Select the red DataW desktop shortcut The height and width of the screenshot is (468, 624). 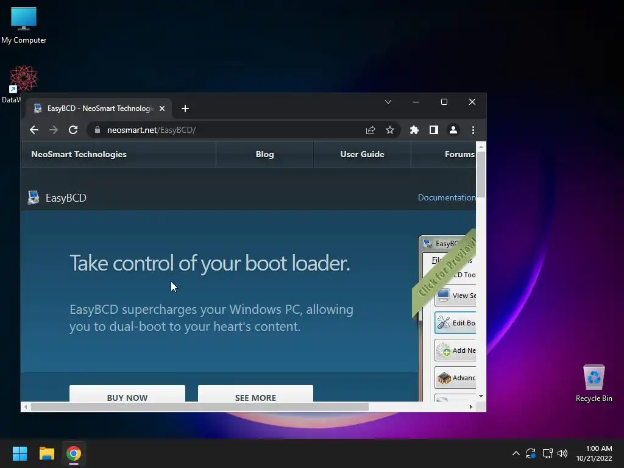(23, 79)
